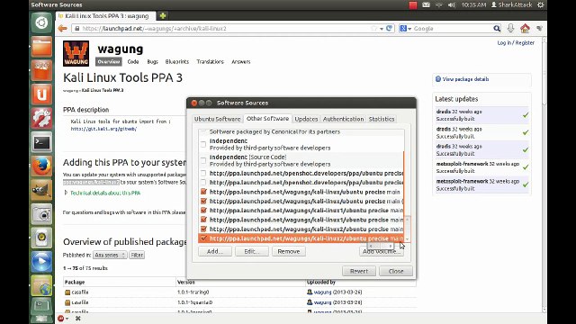
Task: Open the camera screenshot launcher icon
Action: pos(41,214)
